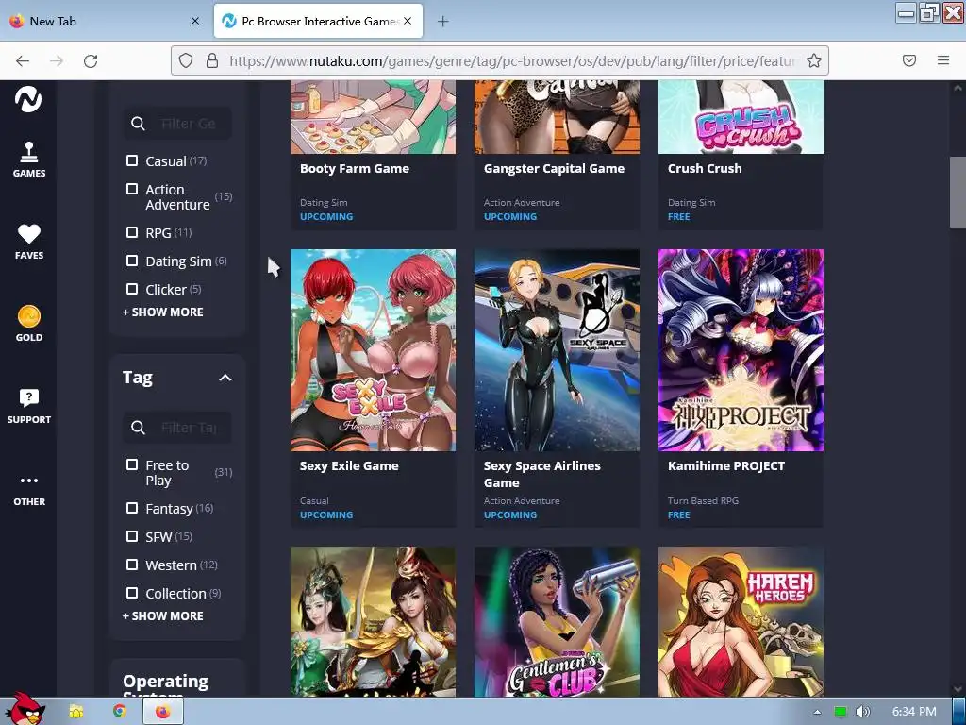Select the Pc Browser Interactive Games tab
The height and width of the screenshot is (725, 966).
click(318, 21)
